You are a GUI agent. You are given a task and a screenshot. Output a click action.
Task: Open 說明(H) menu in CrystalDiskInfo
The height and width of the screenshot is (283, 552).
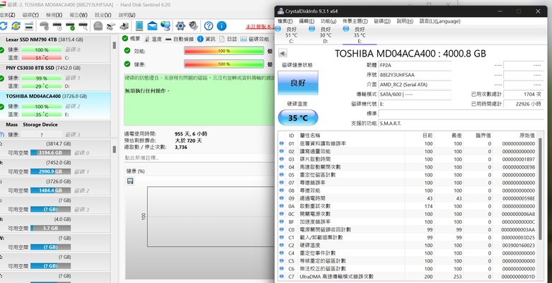click(405, 21)
